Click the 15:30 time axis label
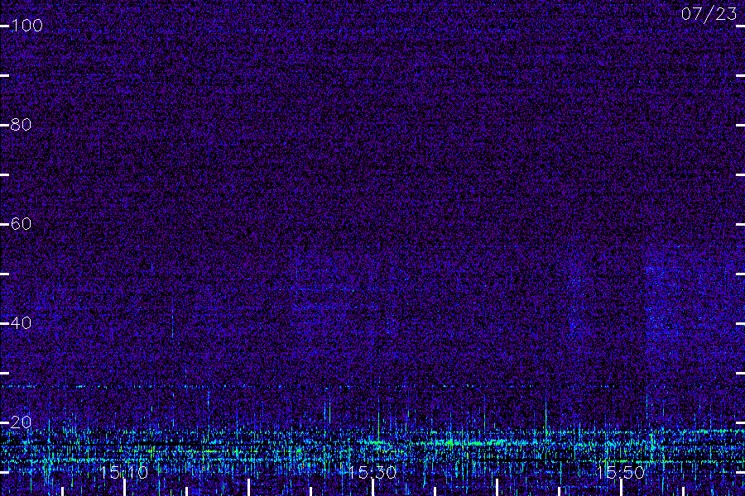 [372, 472]
